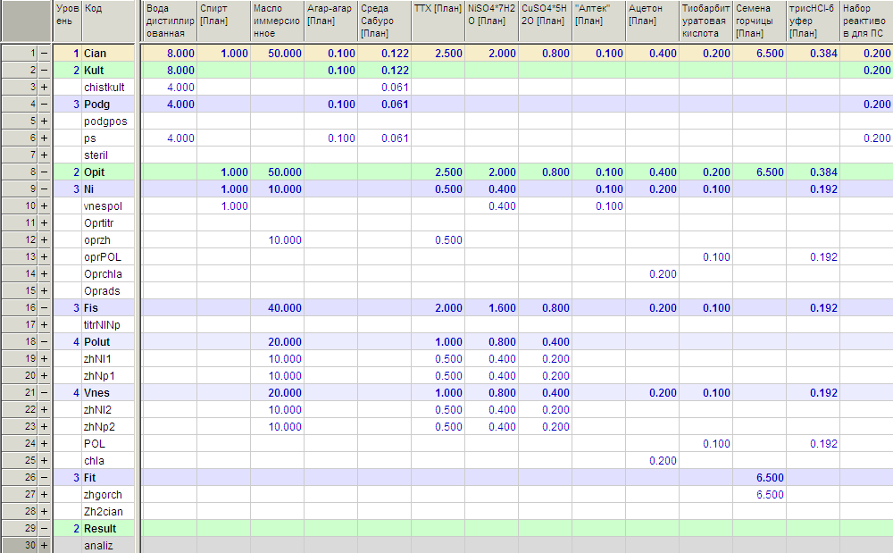
Task: Click the 'zhNI2' code cell
Action: point(108,409)
